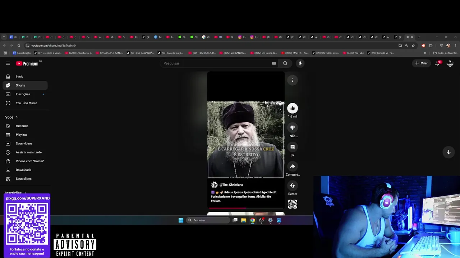Click the Seus clipes scissors icon
The width and height of the screenshot is (460, 258).
(8, 179)
